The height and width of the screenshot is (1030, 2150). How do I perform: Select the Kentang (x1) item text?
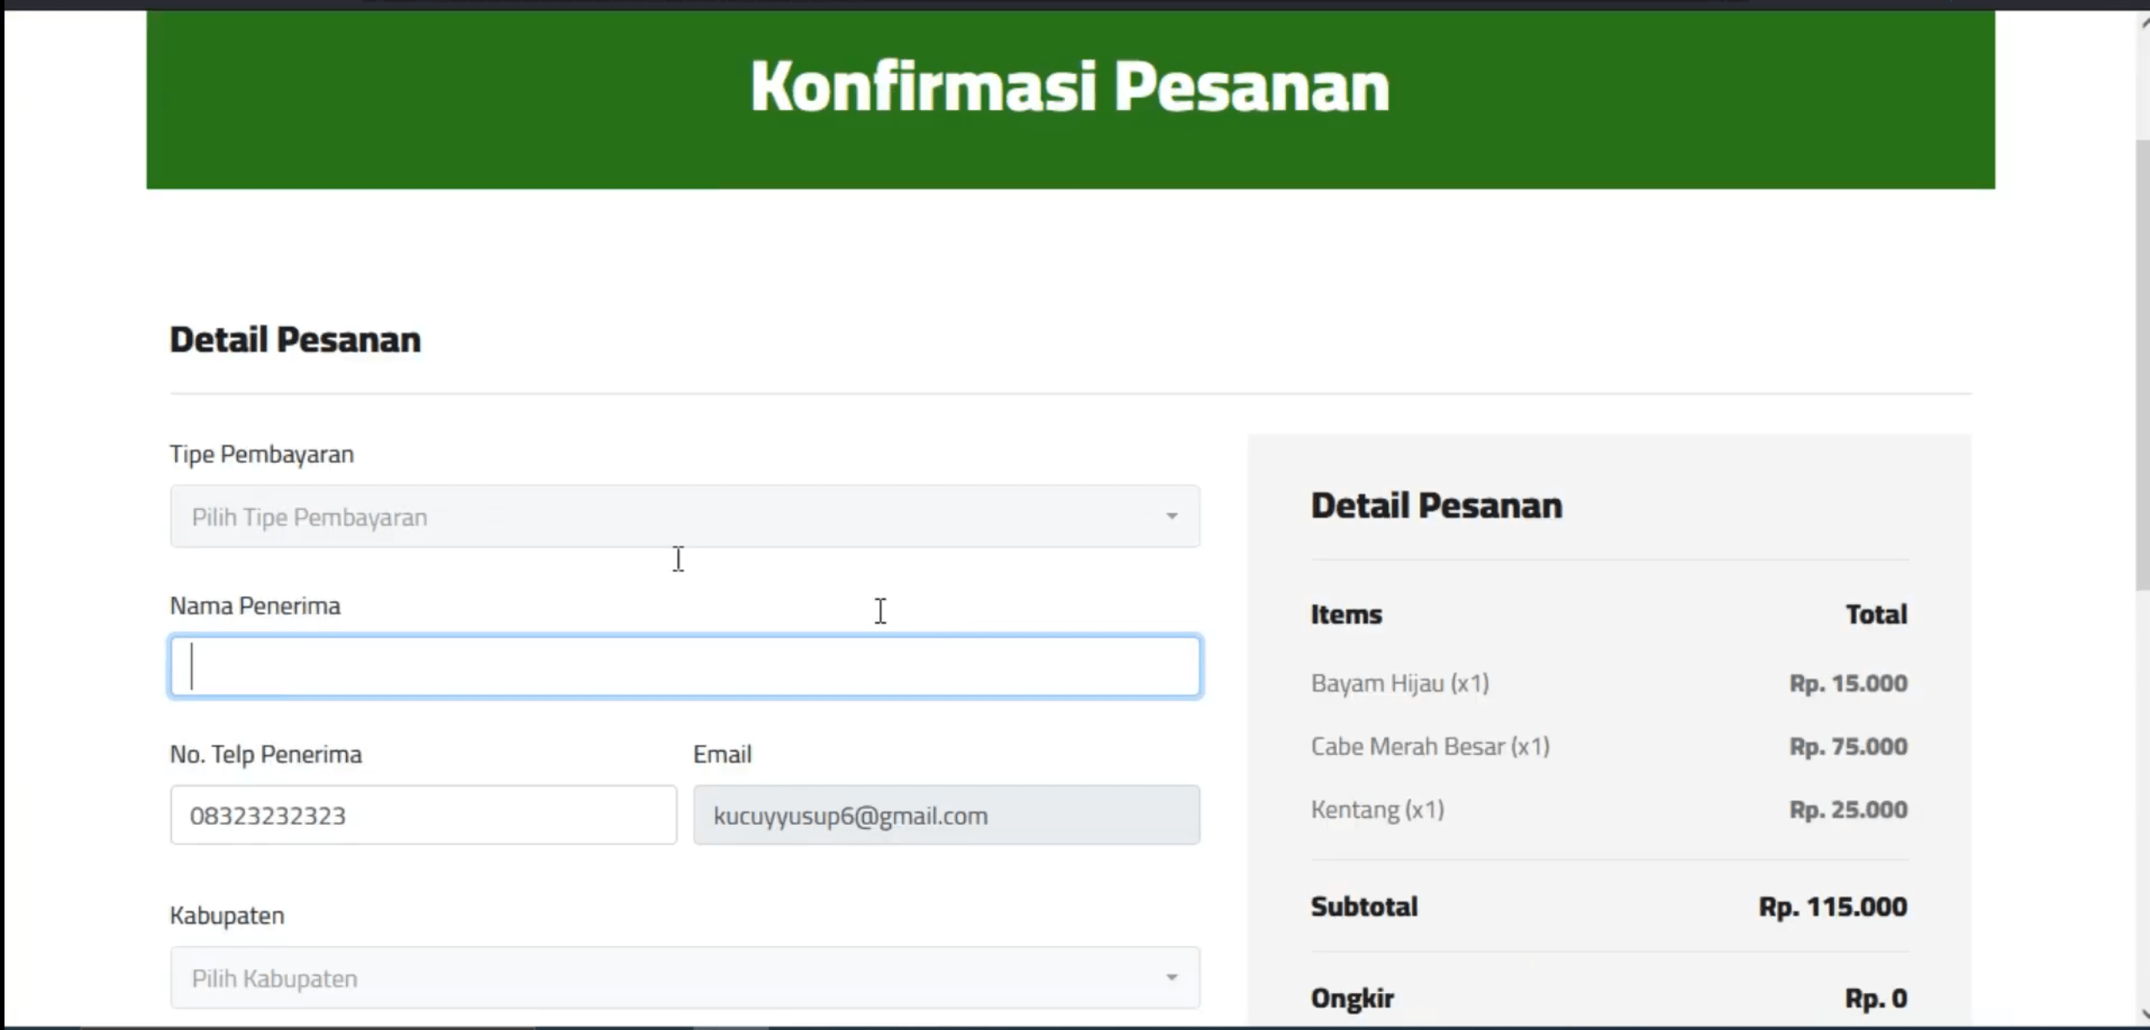click(x=1377, y=809)
